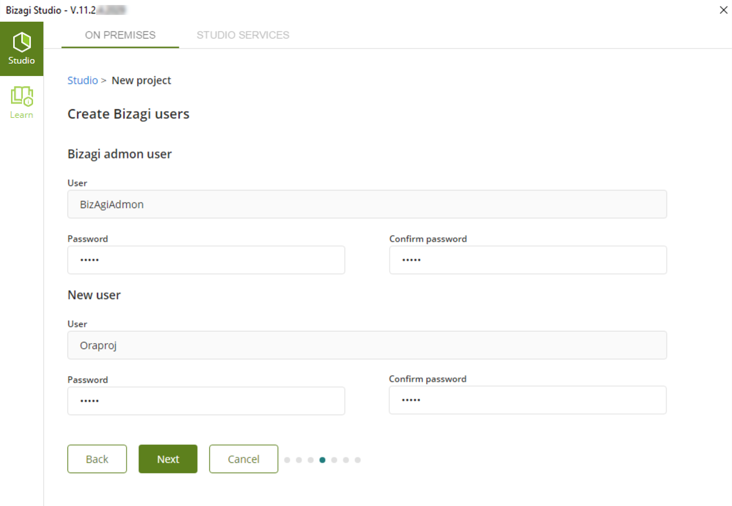The image size is (732, 506).
Task: Focus the New user Confirm password field
Action: pyautogui.click(x=527, y=400)
